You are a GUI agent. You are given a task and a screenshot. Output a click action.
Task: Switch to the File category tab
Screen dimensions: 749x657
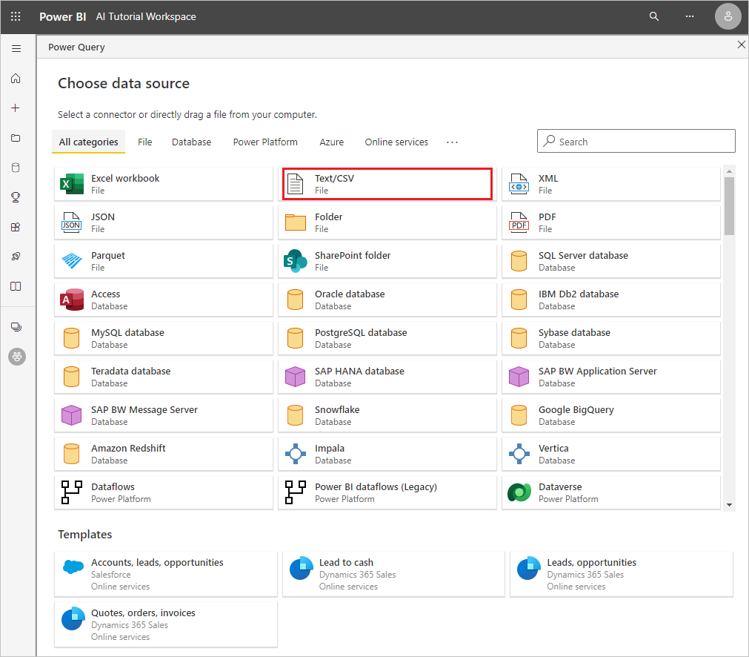pos(144,142)
